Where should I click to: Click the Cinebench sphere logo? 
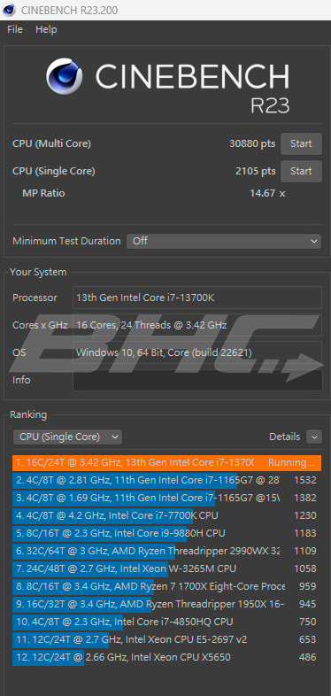65,76
